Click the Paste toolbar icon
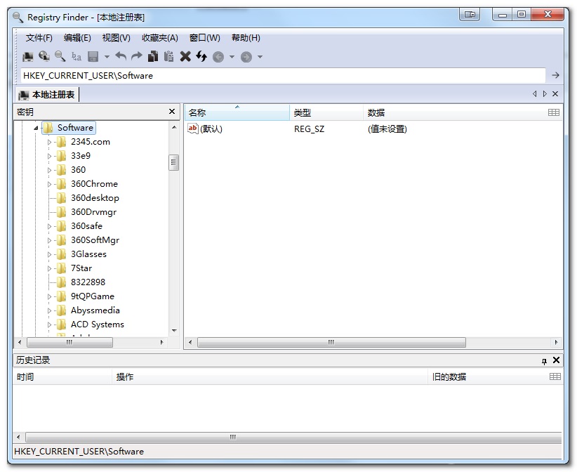 [170, 56]
